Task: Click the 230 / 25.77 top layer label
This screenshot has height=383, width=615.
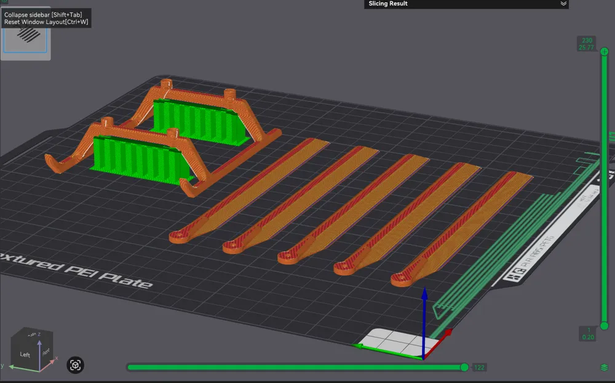Action: [587, 44]
